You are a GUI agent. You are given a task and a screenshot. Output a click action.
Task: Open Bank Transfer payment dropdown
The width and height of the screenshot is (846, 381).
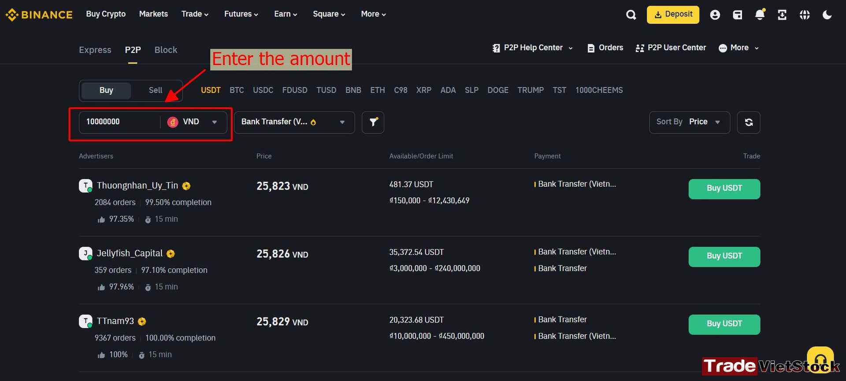point(294,122)
